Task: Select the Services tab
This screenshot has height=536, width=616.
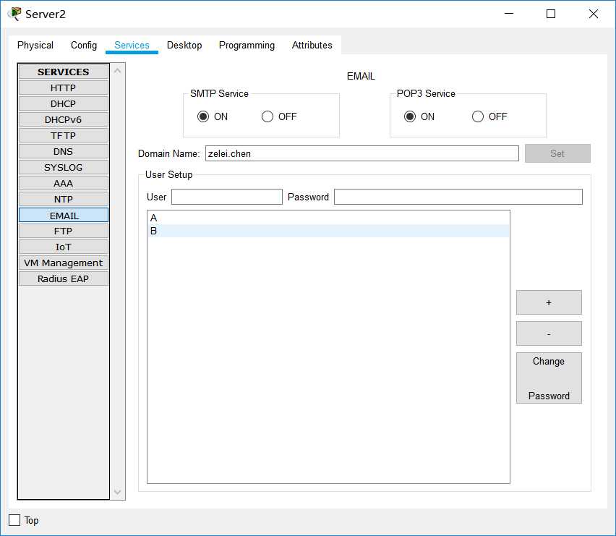Action: click(132, 45)
